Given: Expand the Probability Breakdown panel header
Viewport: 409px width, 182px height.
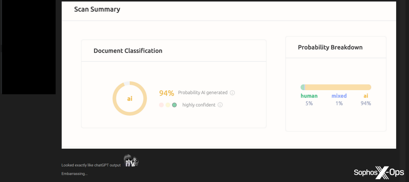Looking at the screenshot, I should point(330,47).
